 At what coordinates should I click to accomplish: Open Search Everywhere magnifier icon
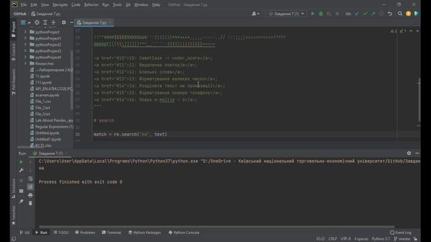(400, 13)
